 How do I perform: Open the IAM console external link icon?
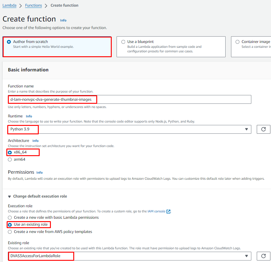(x=169, y=211)
